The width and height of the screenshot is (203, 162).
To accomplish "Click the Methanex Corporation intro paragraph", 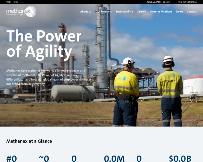I will tap(49, 77).
